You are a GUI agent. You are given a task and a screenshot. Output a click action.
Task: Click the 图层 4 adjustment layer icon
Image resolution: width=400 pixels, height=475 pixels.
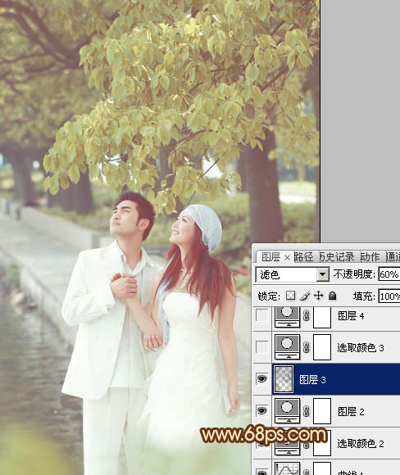[x=287, y=316]
